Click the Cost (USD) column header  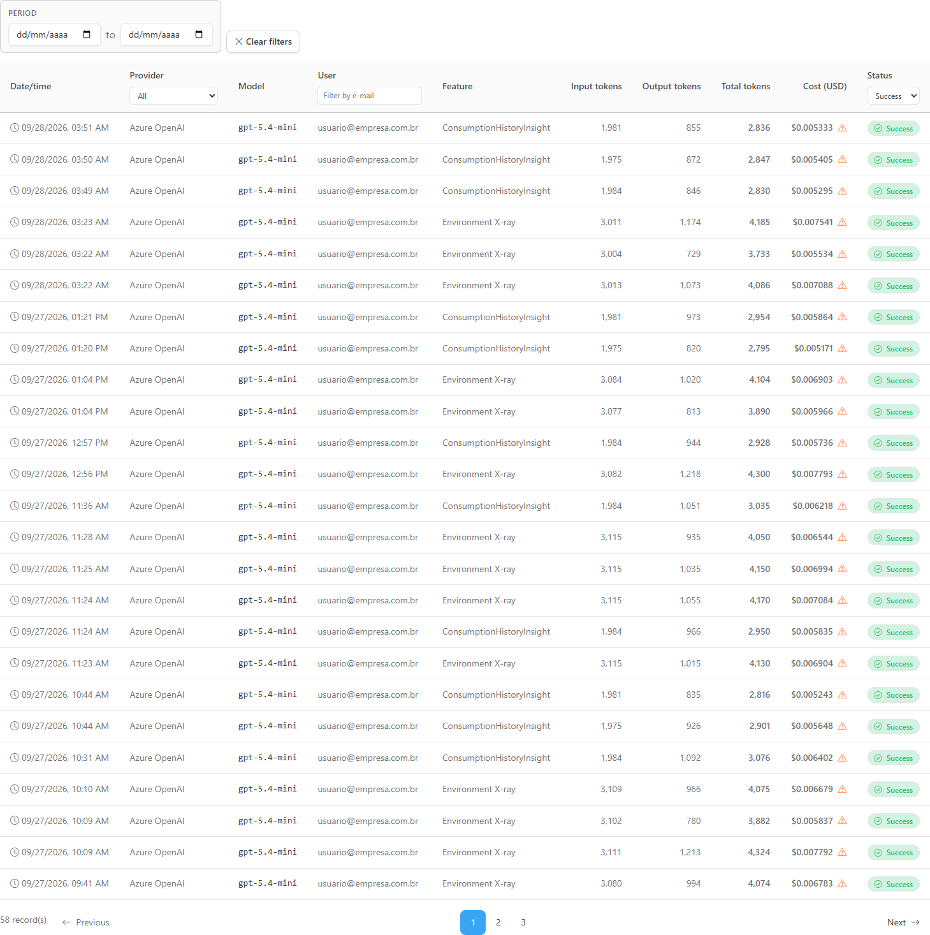click(825, 86)
